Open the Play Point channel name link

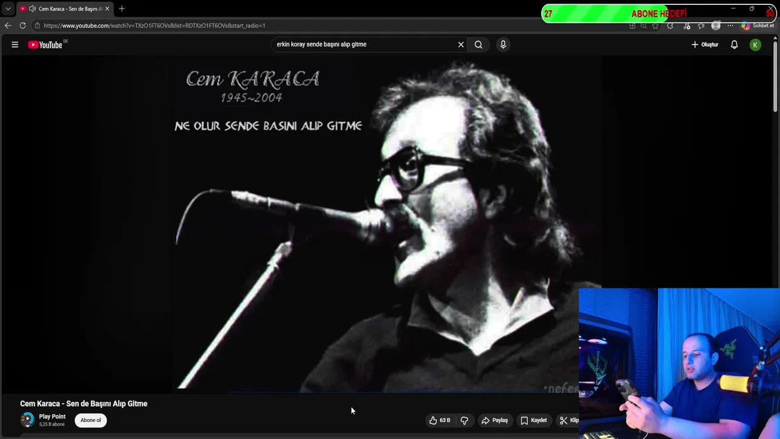coord(52,416)
